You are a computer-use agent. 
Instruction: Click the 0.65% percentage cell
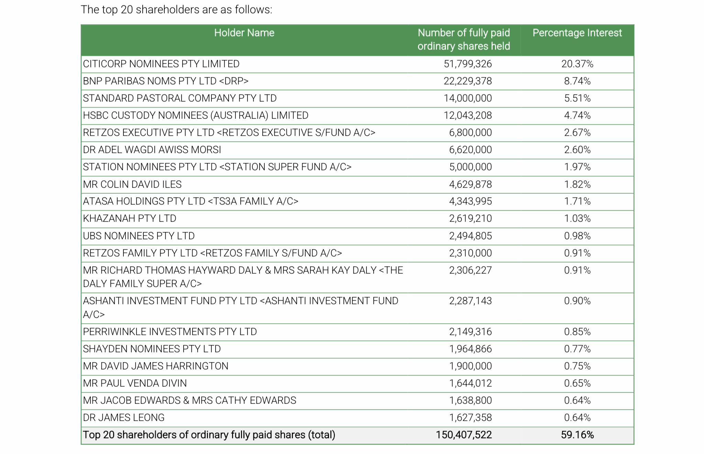click(x=577, y=383)
